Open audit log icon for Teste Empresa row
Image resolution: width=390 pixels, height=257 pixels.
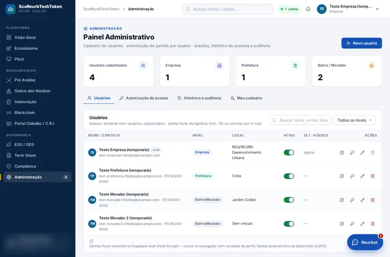click(342, 153)
